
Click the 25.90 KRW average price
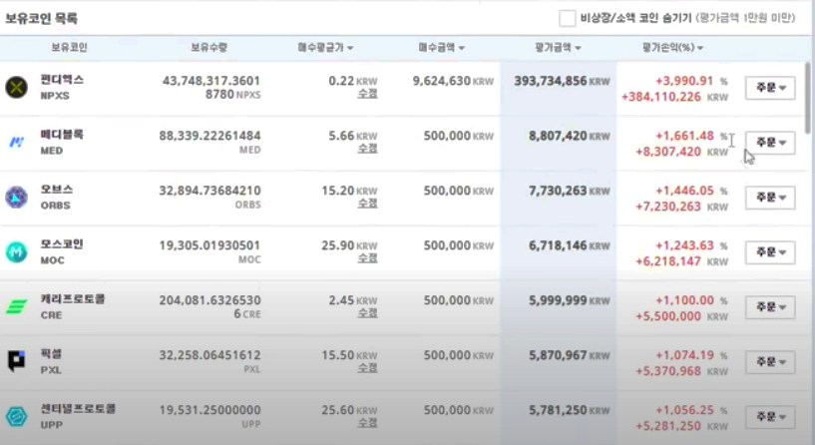click(349, 245)
